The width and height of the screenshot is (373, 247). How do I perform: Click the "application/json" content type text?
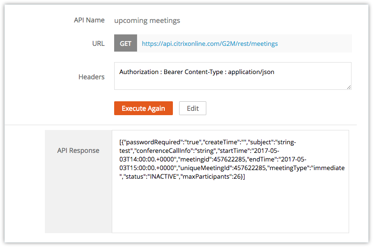[x=251, y=72]
